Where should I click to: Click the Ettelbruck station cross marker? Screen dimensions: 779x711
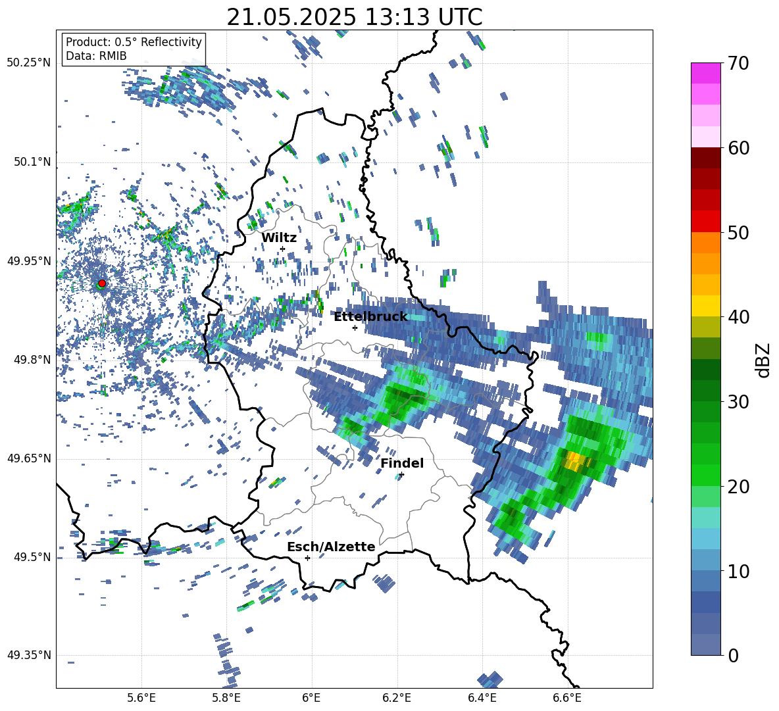tap(355, 328)
